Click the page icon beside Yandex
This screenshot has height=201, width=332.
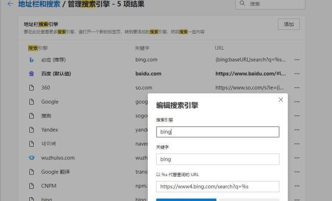pyautogui.click(x=32, y=130)
